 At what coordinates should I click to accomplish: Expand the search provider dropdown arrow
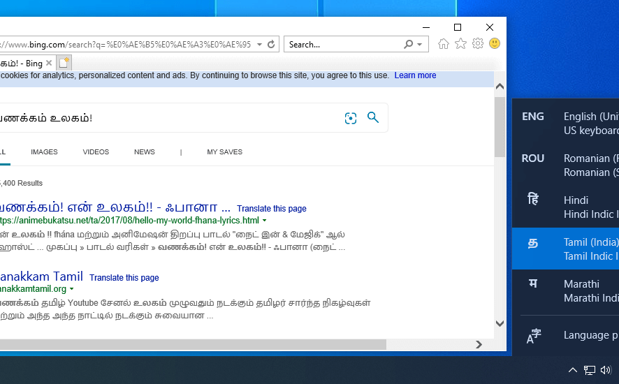tap(420, 45)
